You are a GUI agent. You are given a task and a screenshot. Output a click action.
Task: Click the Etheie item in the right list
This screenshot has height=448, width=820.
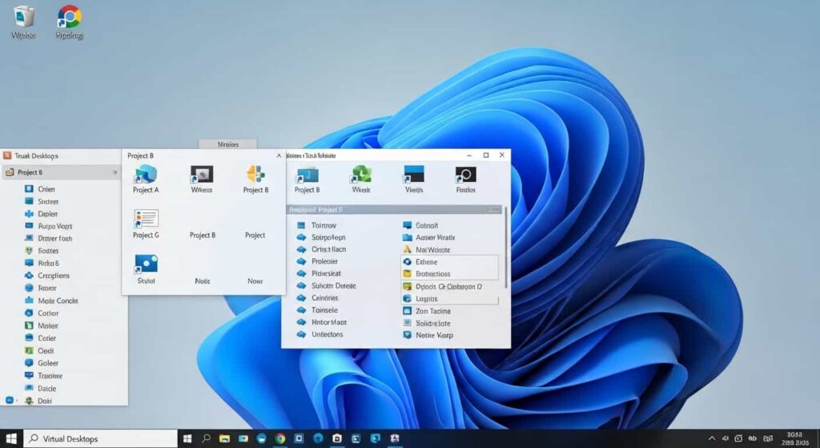click(x=427, y=262)
